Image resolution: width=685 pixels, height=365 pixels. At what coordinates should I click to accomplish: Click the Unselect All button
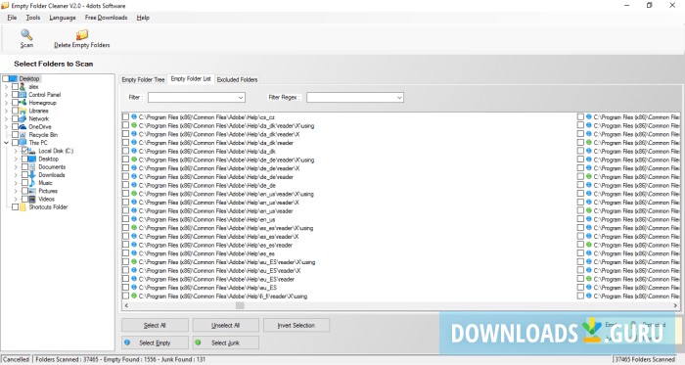[225, 325]
